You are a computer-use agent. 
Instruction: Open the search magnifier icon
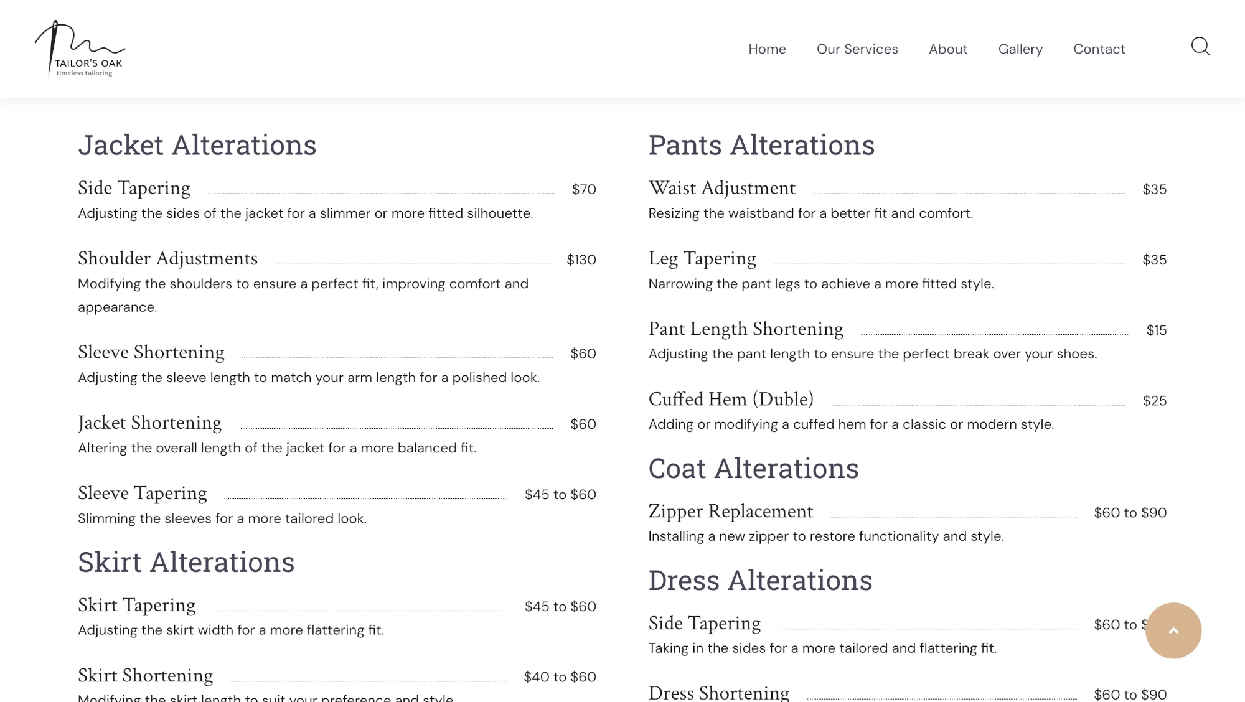(x=1200, y=47)
